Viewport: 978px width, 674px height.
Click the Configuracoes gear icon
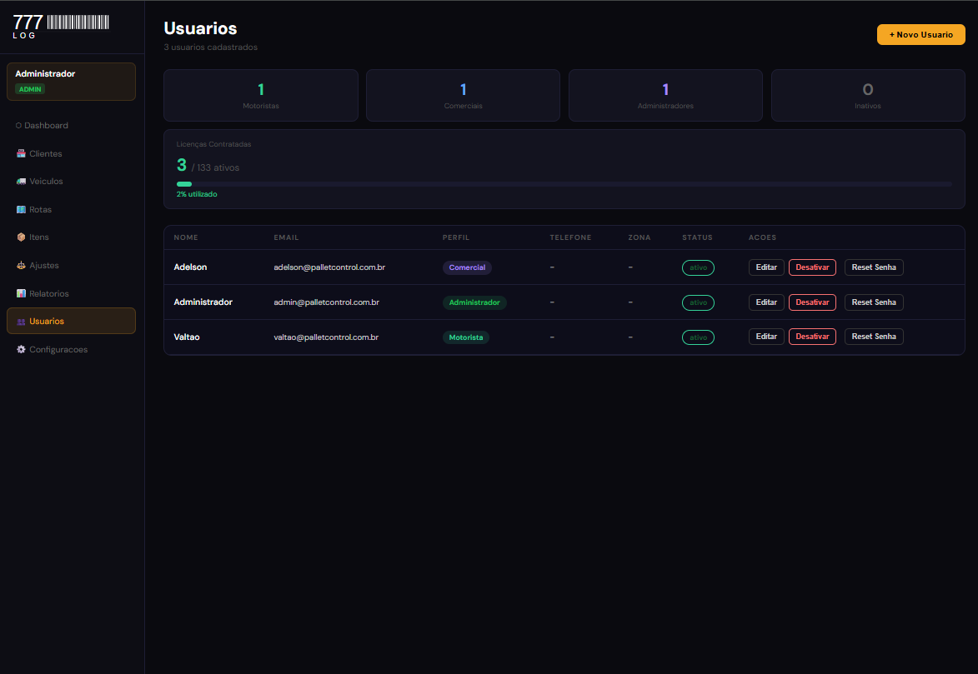[x=21, y=350]
